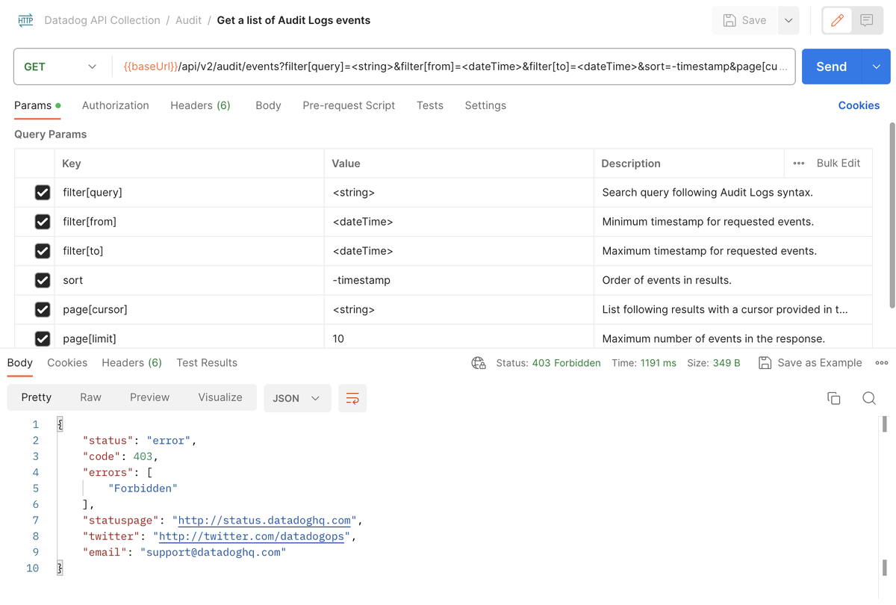Copy the response body
Screen dimensions: 896x605
click(834, 398)
